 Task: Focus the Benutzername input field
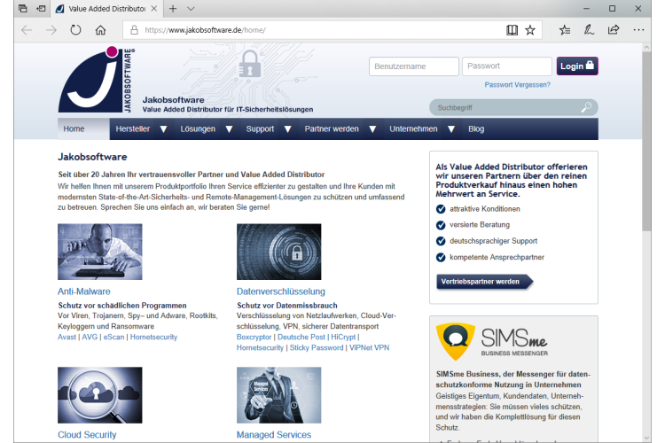[412, 66]
